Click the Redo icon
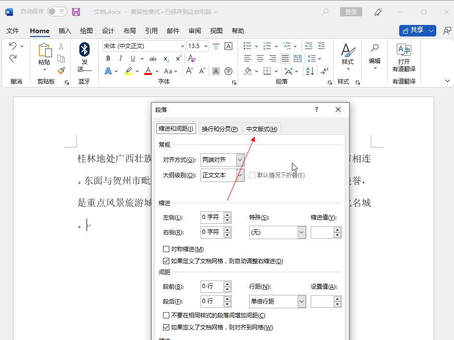Screen dimensions: 454x340 click(x=13, y=59)
